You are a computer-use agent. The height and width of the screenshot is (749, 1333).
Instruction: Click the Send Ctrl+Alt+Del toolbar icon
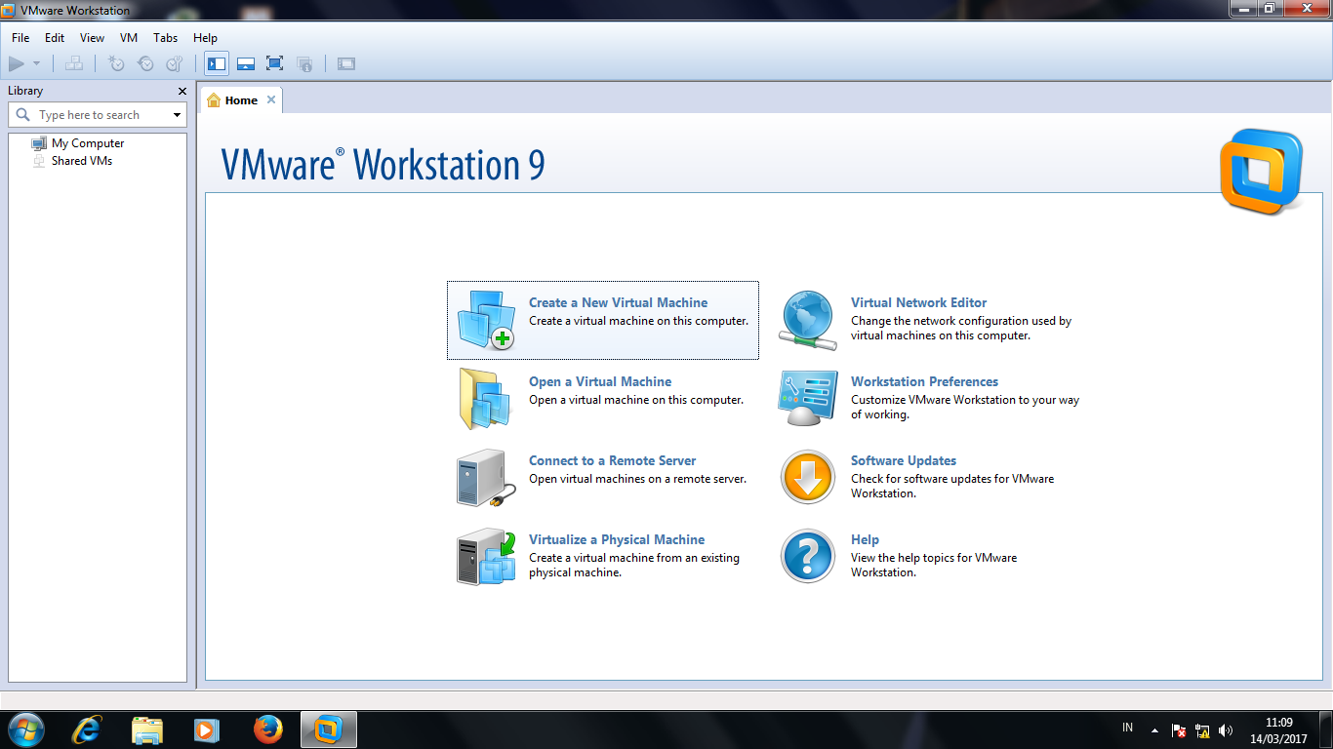[74, 64]
